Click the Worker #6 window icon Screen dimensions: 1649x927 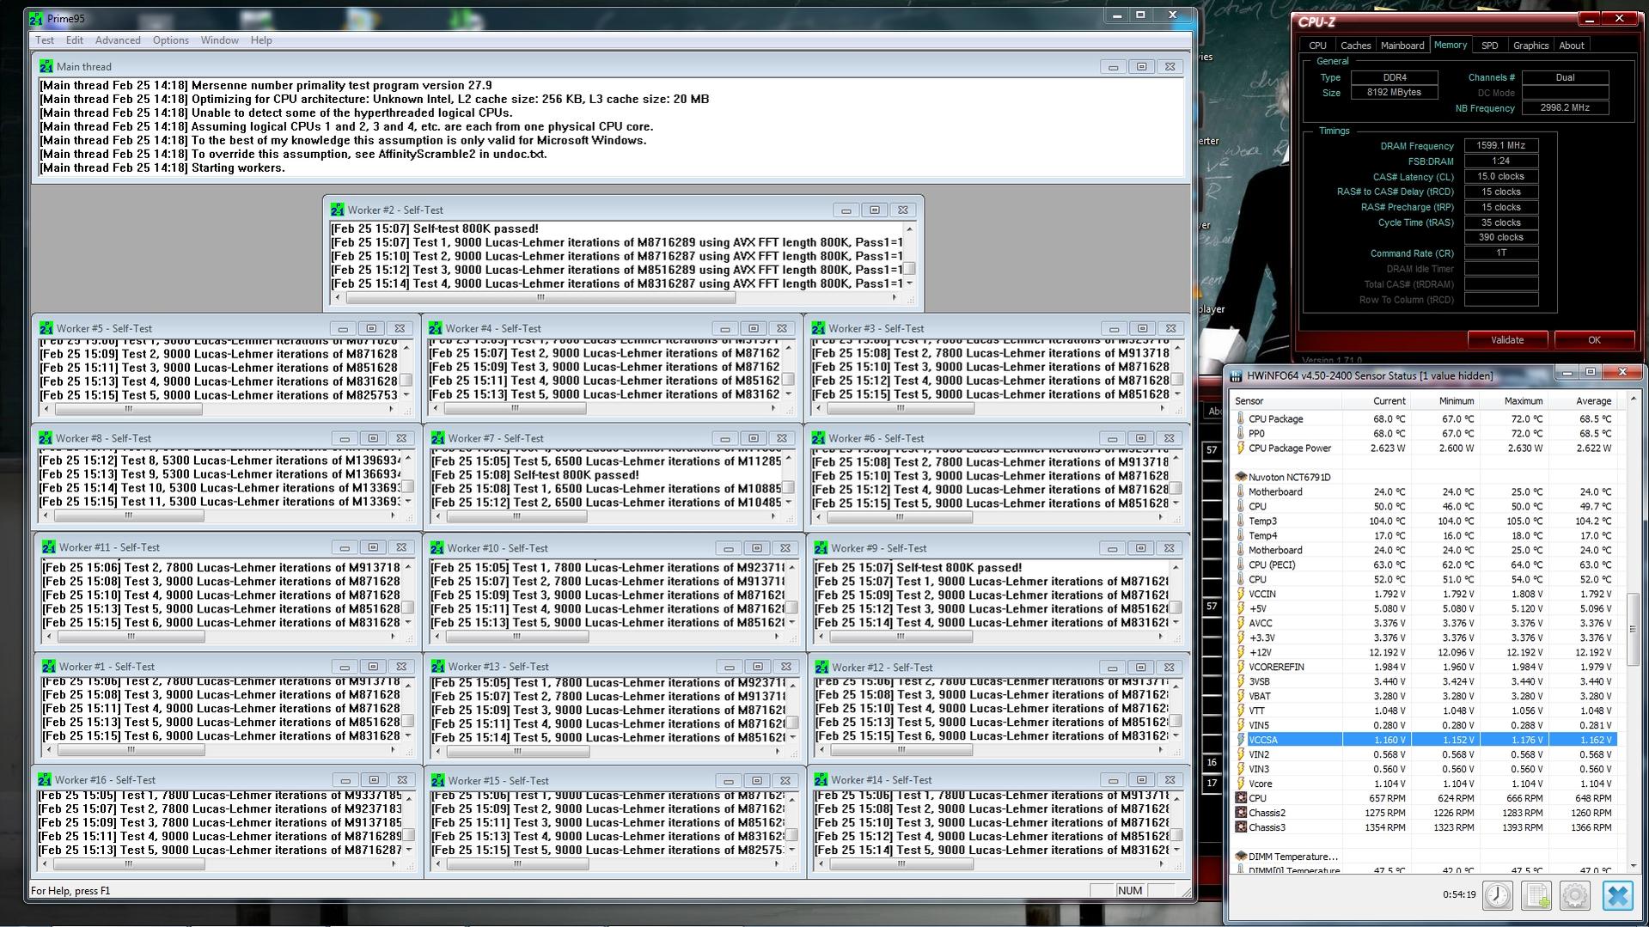click(x=818, y=438)
